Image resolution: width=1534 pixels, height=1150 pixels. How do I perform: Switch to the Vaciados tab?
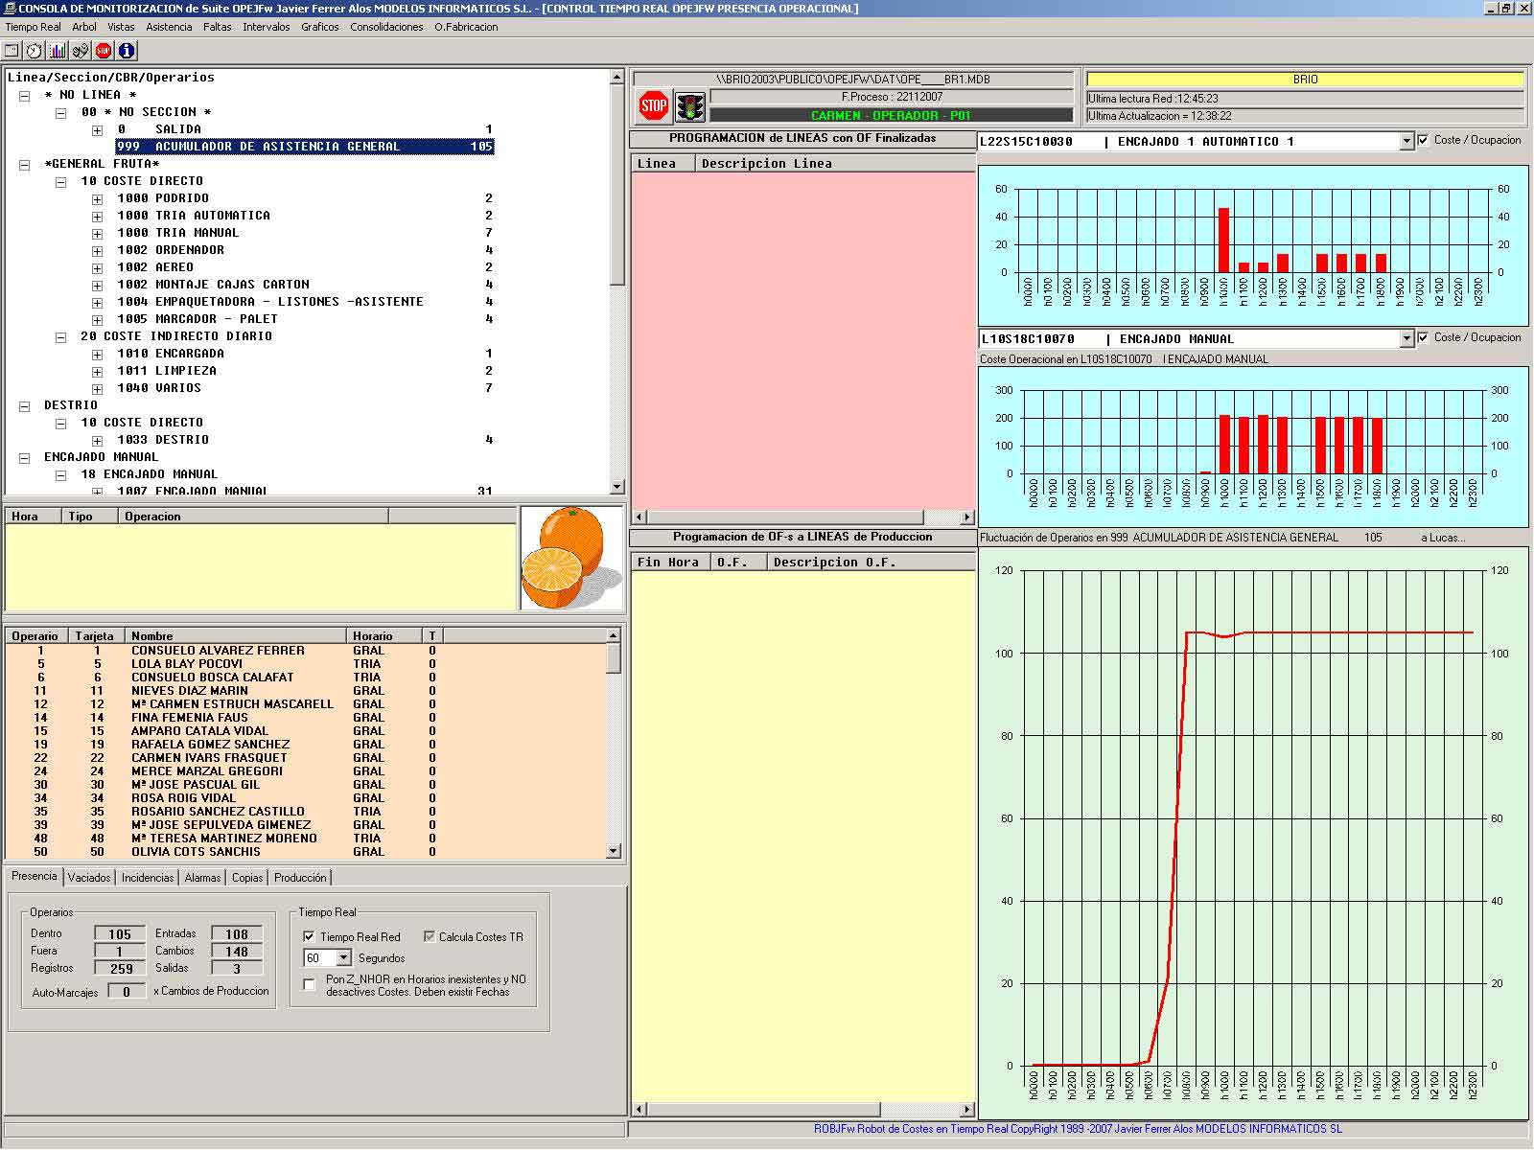(x=89, y=878)
